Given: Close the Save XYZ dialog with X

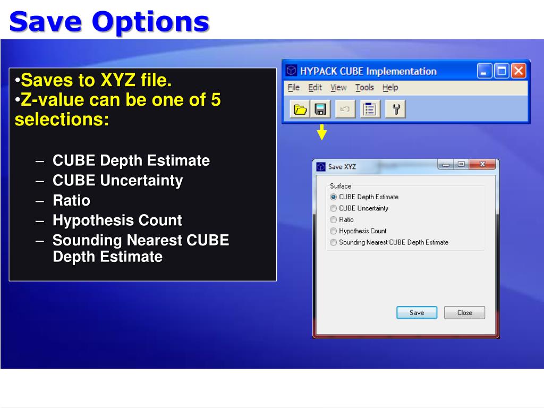Looking at the screenshot, I should (x=482, y=164).
